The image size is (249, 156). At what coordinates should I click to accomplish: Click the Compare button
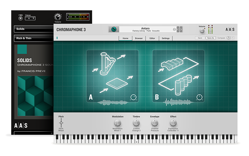pyautogui.click(x=221, y=38)
